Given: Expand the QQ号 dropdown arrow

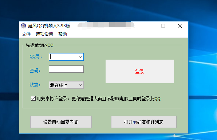Looking at the screenshot, I should tap(80, 57).
